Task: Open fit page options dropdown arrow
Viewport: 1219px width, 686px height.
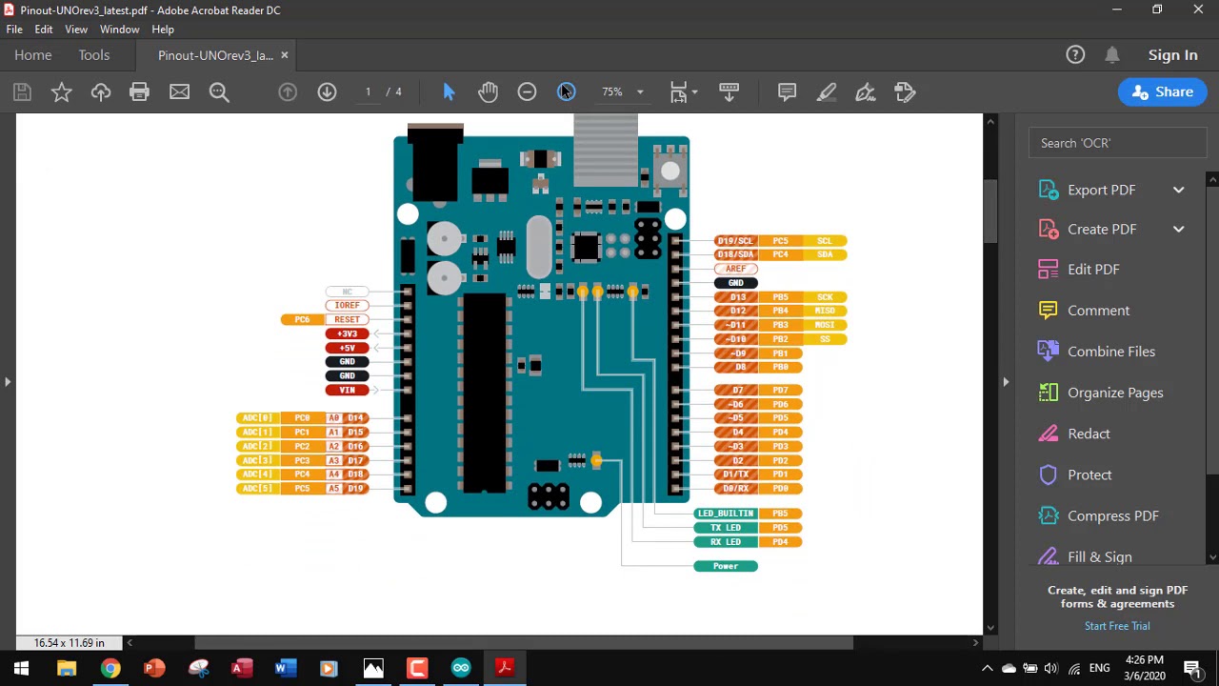Action: (x=695, y=92)
